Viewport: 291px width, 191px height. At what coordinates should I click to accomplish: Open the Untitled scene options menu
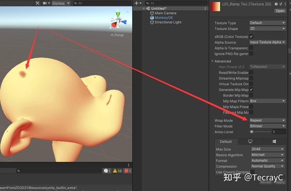(205, 9)
